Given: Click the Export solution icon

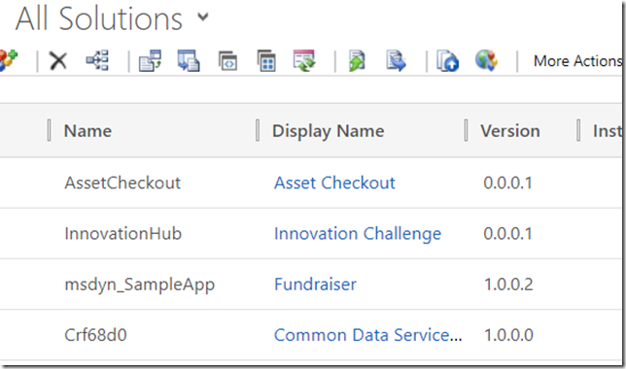Looking at the screenshot, I should point(189,60).
